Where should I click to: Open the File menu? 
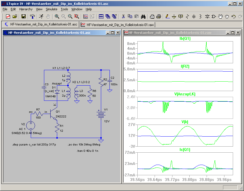coord(5,9)
